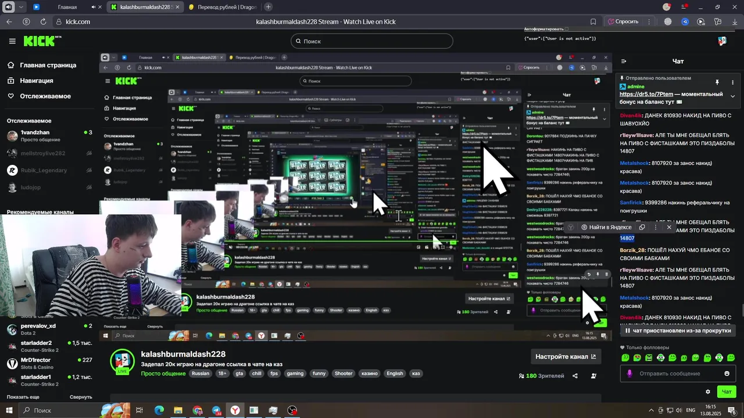The image size is (744, 418).
Task: Close the 'Найти в Яндексе' popup
Action: point(669,227)
